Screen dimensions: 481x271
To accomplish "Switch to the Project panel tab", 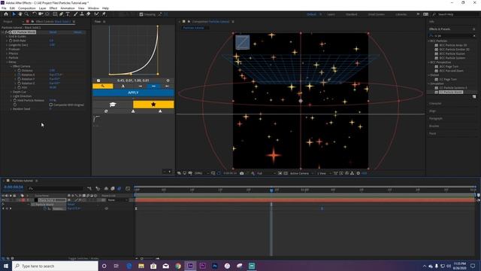I will click(x=8, y=22).
